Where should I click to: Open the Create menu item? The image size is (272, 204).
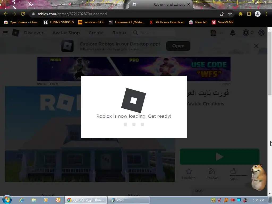[96, 33]
